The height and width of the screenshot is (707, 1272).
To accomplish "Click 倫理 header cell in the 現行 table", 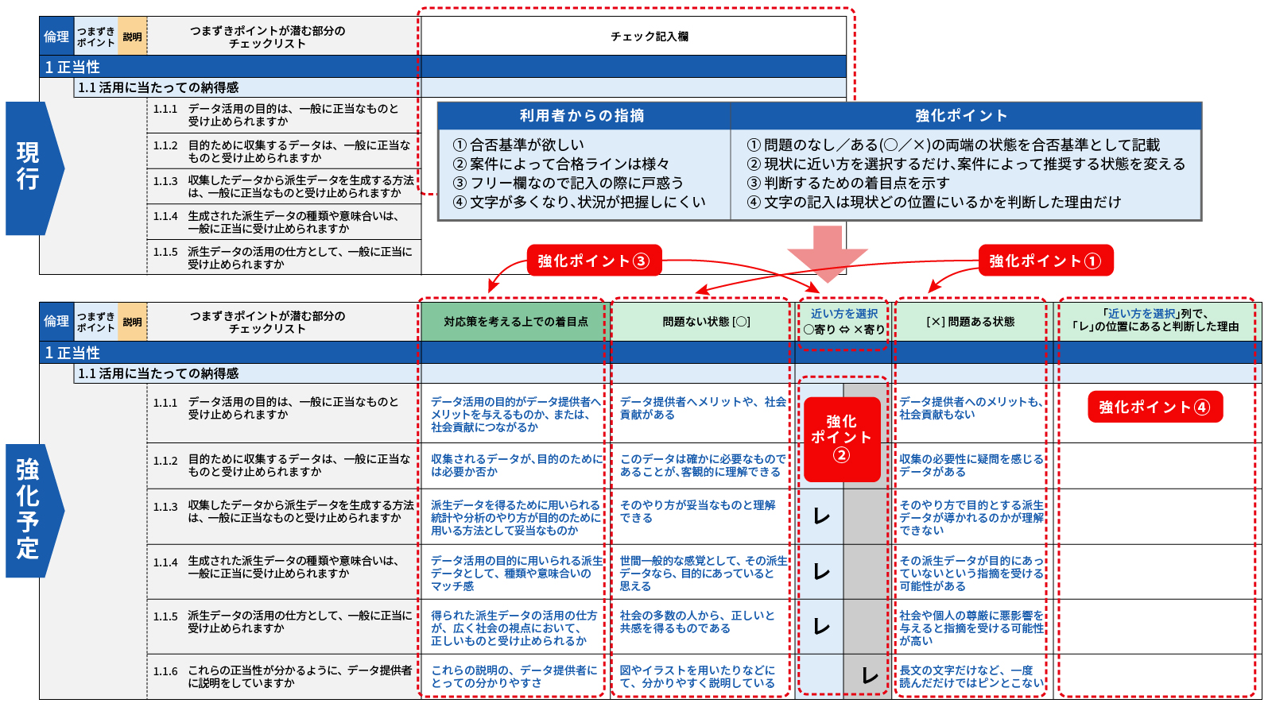I will 56,37.
